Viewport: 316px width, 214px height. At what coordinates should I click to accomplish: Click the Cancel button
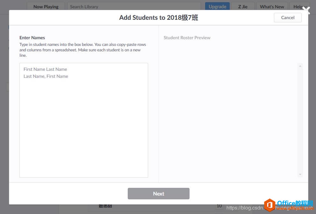287,18
